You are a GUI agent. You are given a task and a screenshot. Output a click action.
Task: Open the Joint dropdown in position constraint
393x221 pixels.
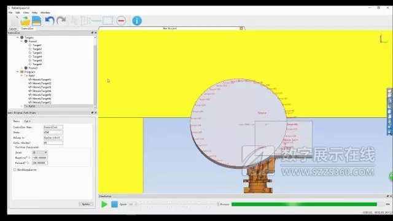(x=39, y=153)
